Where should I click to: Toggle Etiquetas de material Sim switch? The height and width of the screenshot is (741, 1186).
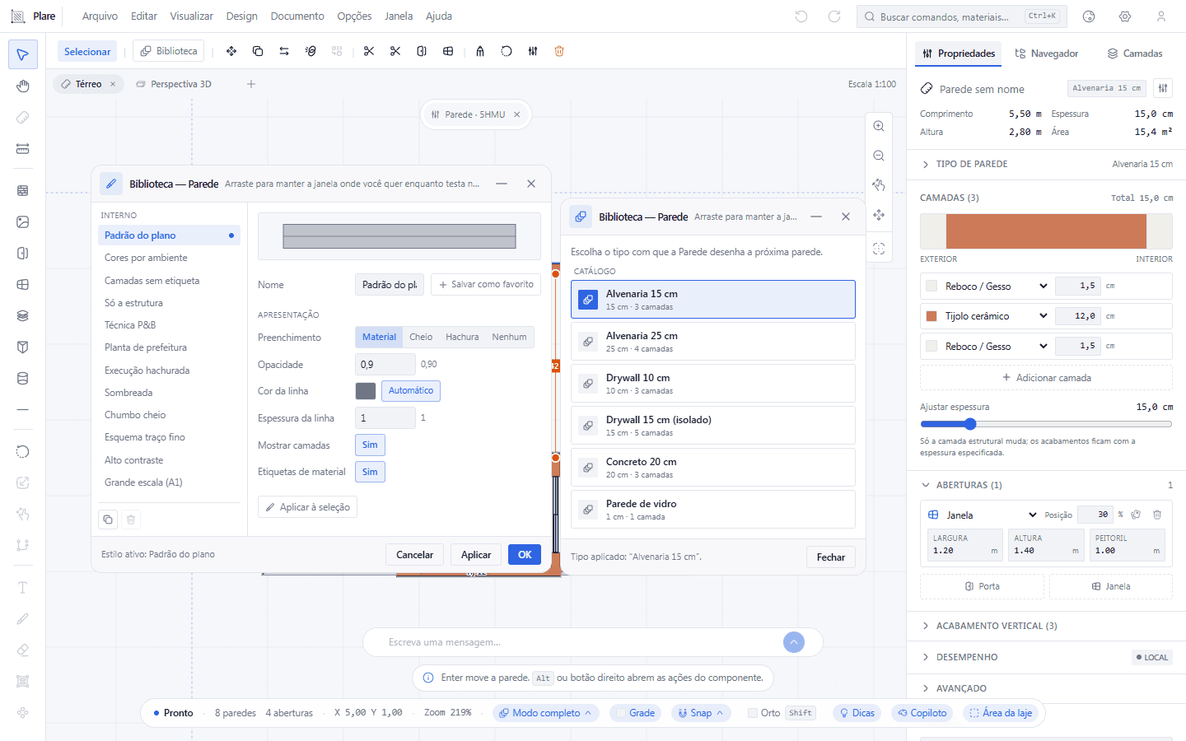pyautogui.click(x=370, y=473)
